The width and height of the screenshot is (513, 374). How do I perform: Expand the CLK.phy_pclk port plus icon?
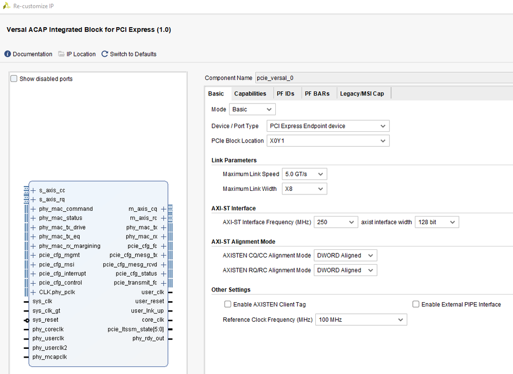click(x=33, y=292)
